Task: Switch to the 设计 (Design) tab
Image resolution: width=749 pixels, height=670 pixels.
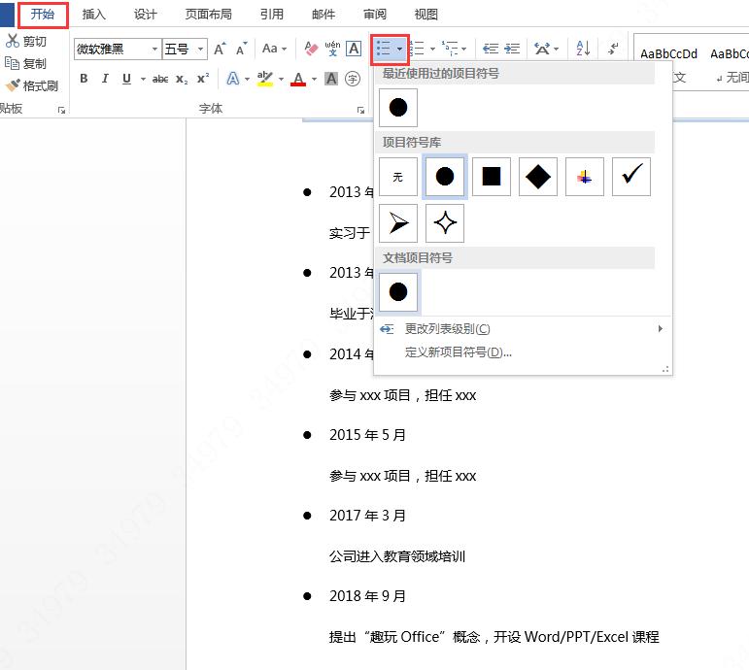Action: [x=145, y=15]
